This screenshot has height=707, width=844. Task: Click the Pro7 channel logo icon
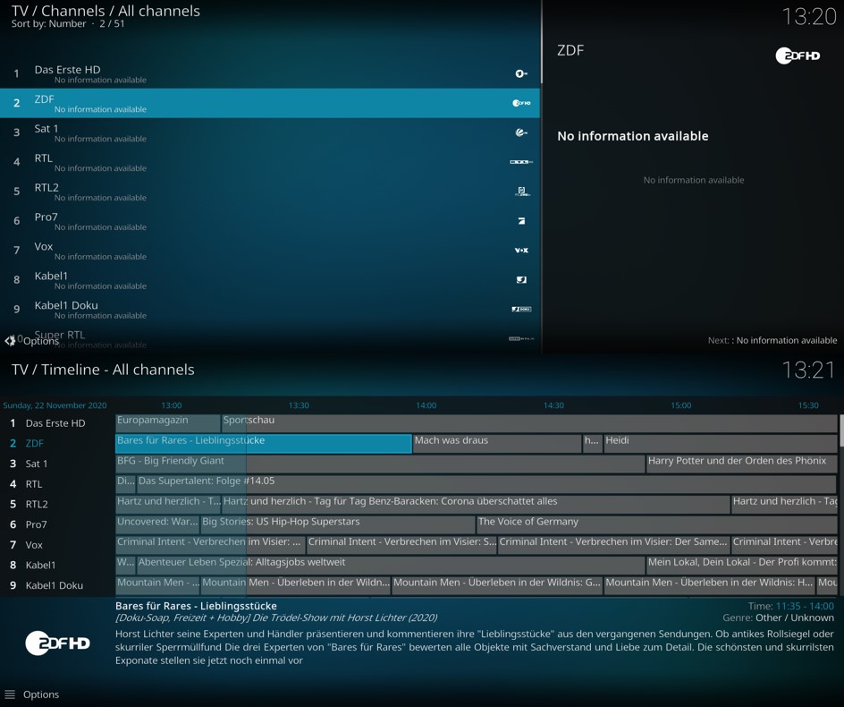tap(521, 221)
